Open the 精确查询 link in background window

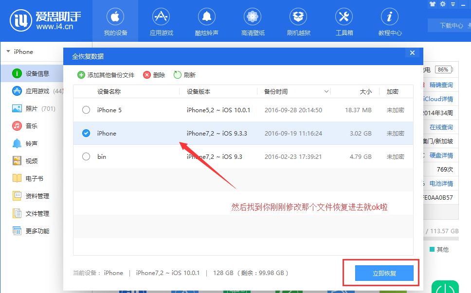[441, 85]
